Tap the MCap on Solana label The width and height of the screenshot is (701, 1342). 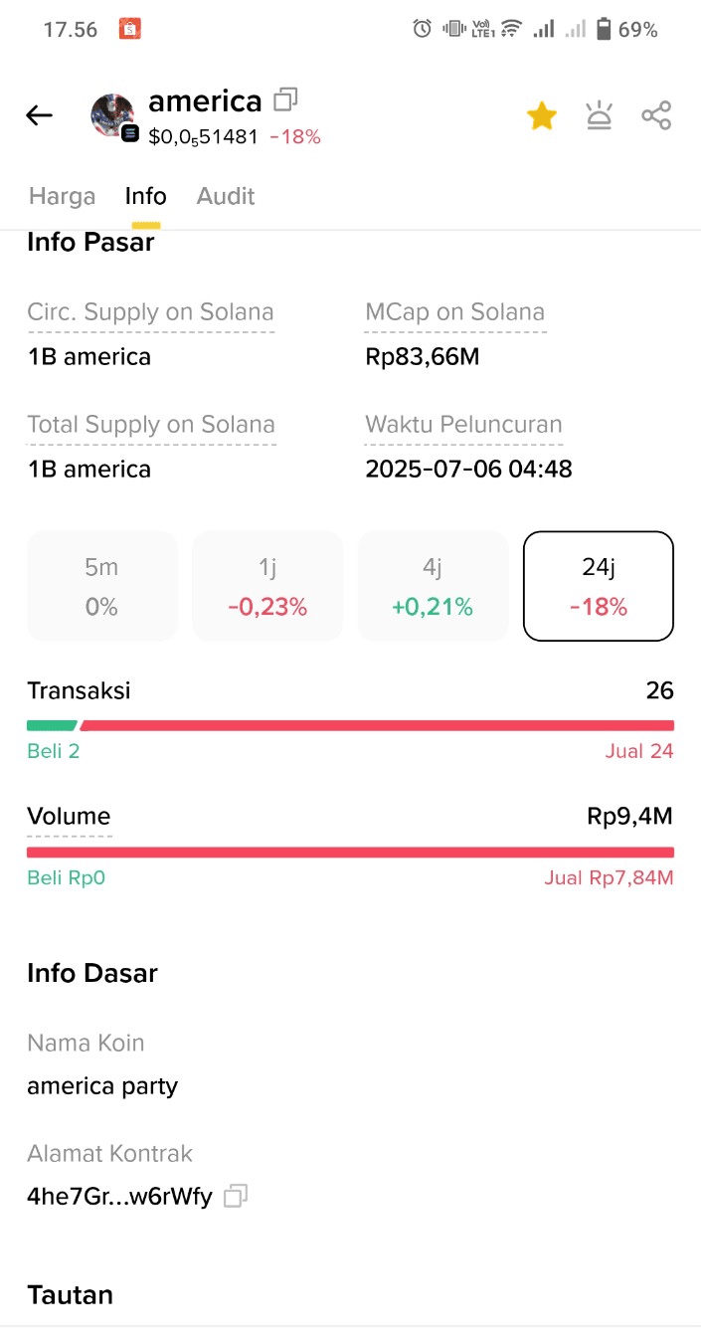coord(454,312)
